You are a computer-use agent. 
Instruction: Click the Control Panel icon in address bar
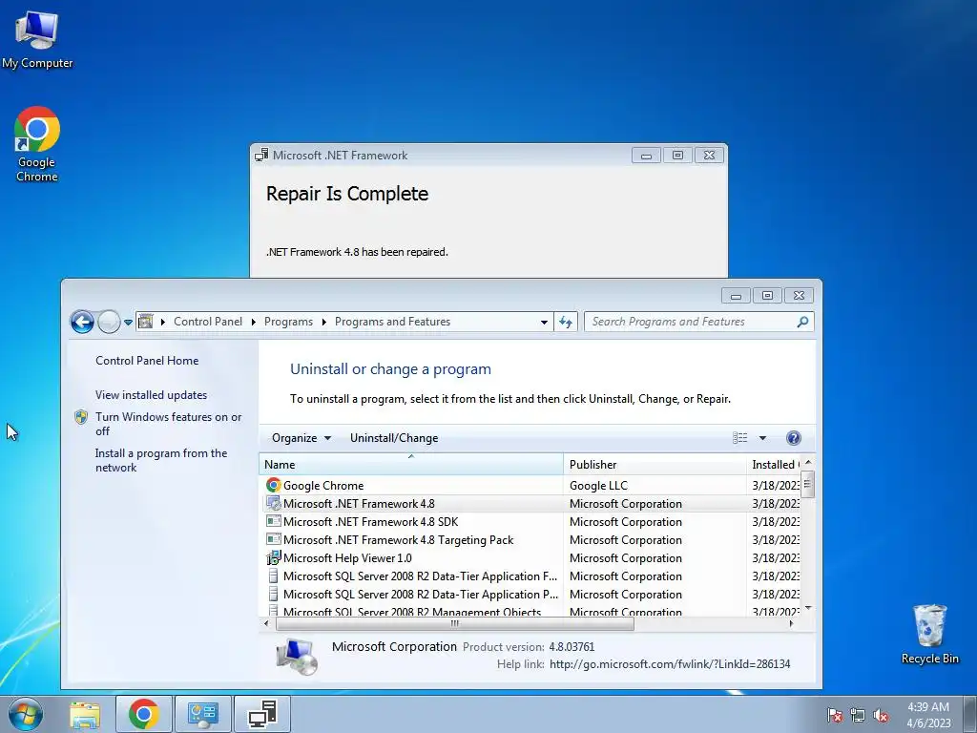145,322
